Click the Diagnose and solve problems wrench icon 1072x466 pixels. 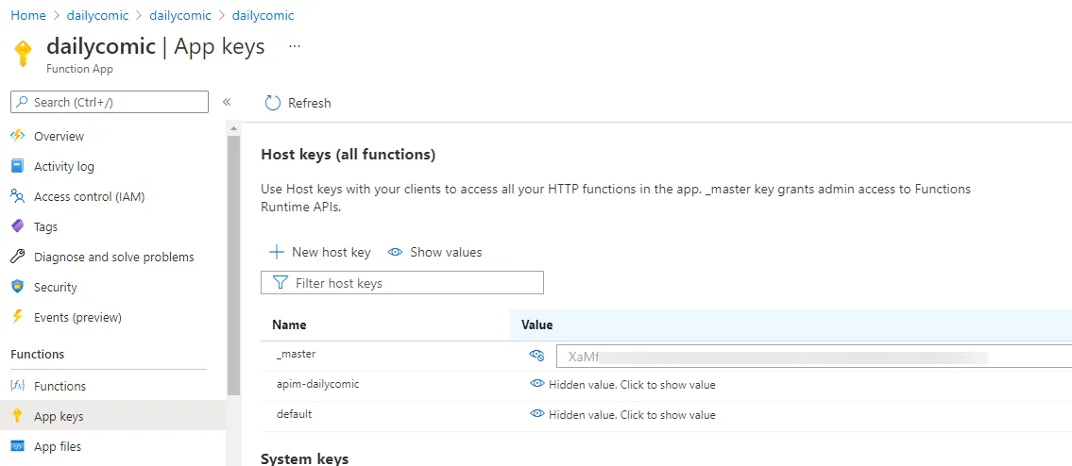17,257
